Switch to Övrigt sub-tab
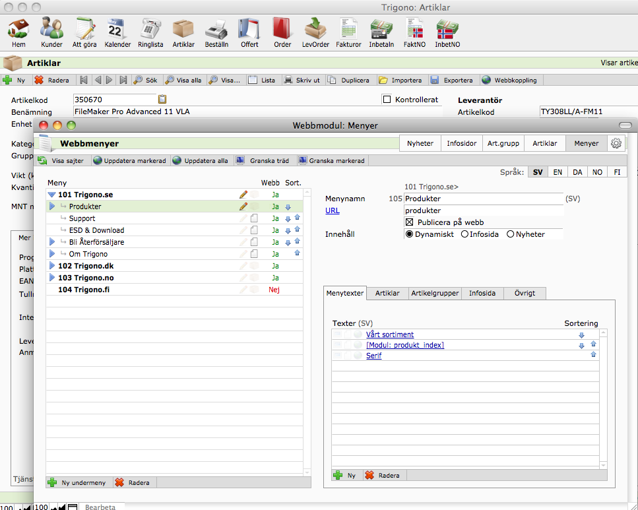 pyautogui.click(x=525, y=293)
